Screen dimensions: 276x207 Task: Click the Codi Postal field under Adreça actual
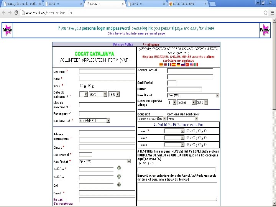[x=172, y=83]
